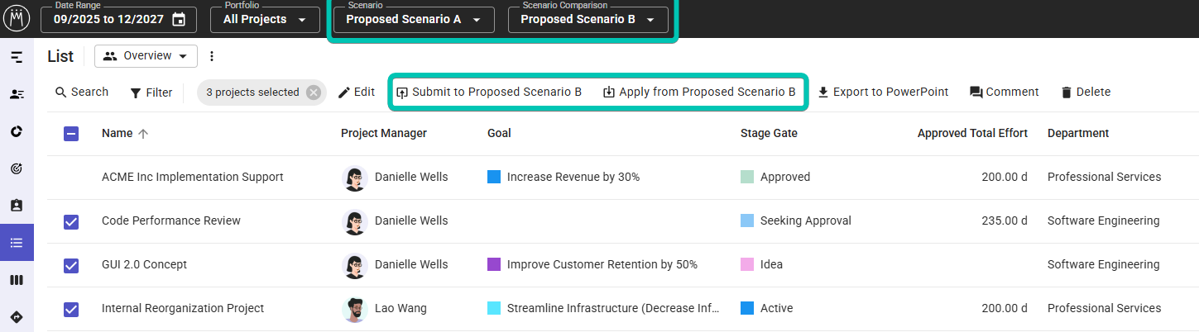Select the list view sidebar icon
This screenshot has width=1199, height=332.
click(x=17, y=243)
